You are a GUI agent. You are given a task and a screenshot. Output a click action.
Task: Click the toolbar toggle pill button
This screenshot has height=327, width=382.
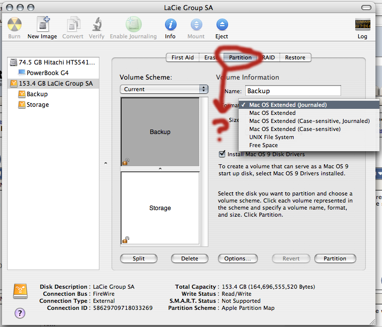[x=366, y=8]
